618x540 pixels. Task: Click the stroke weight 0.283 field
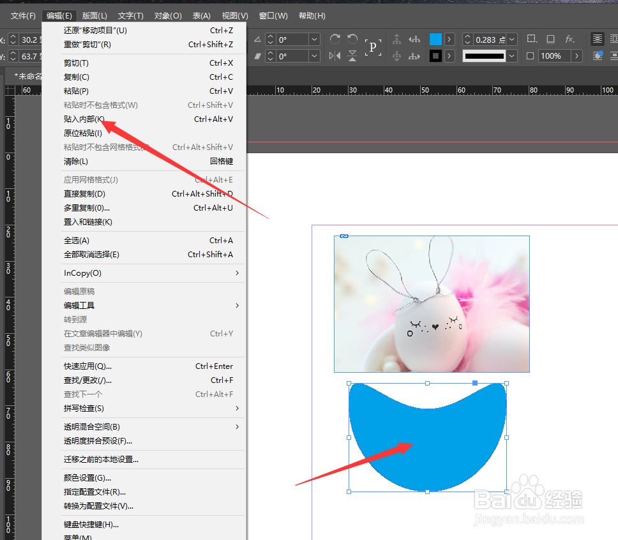pos(489,40)
